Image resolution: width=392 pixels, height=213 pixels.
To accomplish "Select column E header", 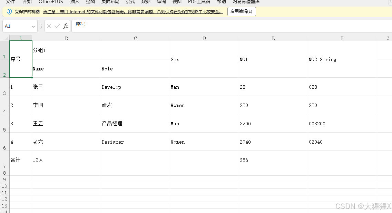I will tap(273, 38).
